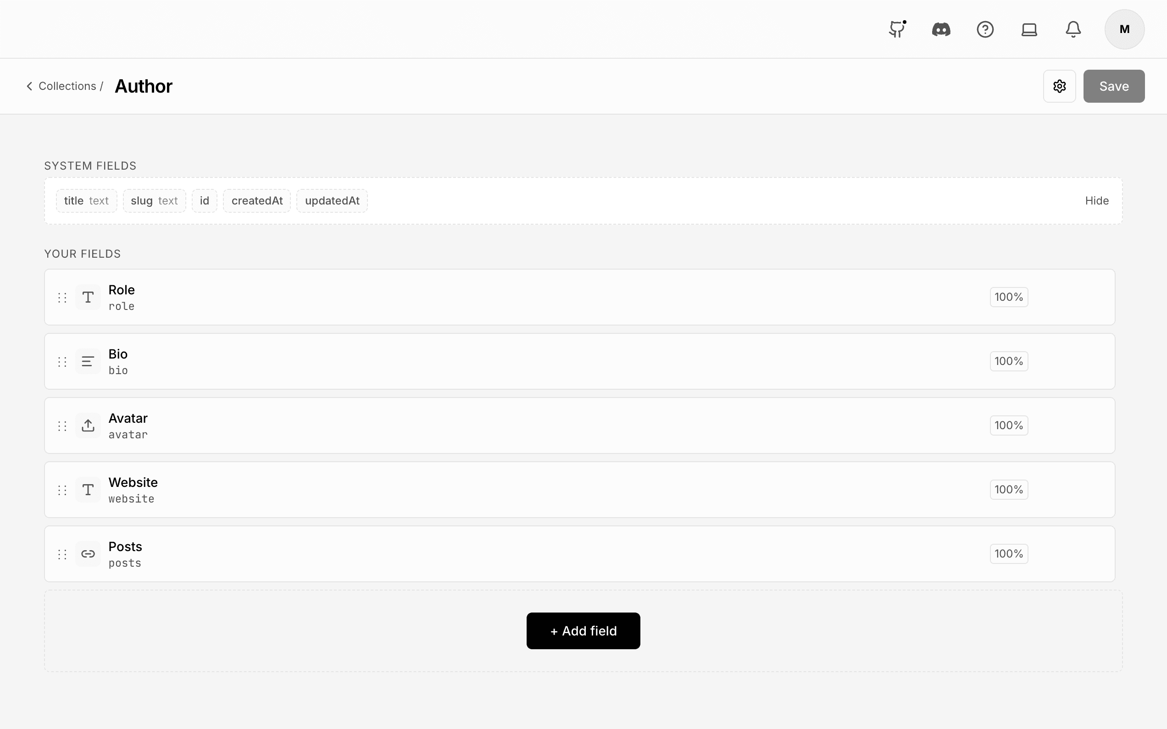Screen dimensions: 1167x729
Task: Click the Website field text type icon
Action: coord(88,490)
